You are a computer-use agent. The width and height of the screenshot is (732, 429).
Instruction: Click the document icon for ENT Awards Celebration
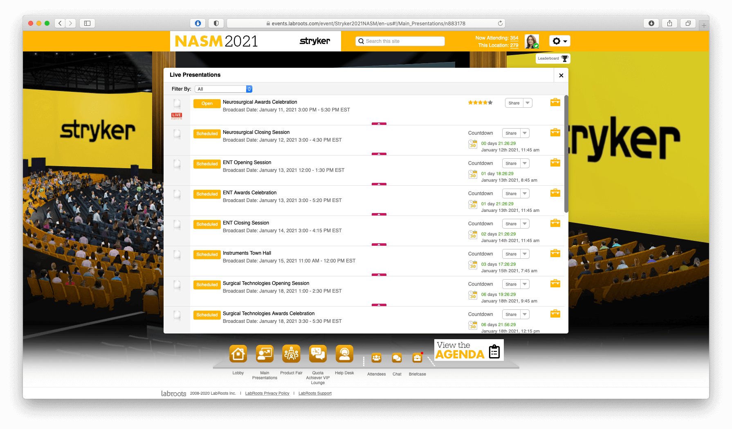[177, 194]
